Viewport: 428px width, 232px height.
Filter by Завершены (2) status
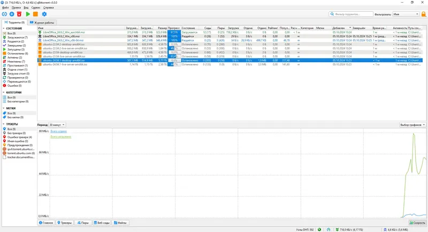click(17, 46)
